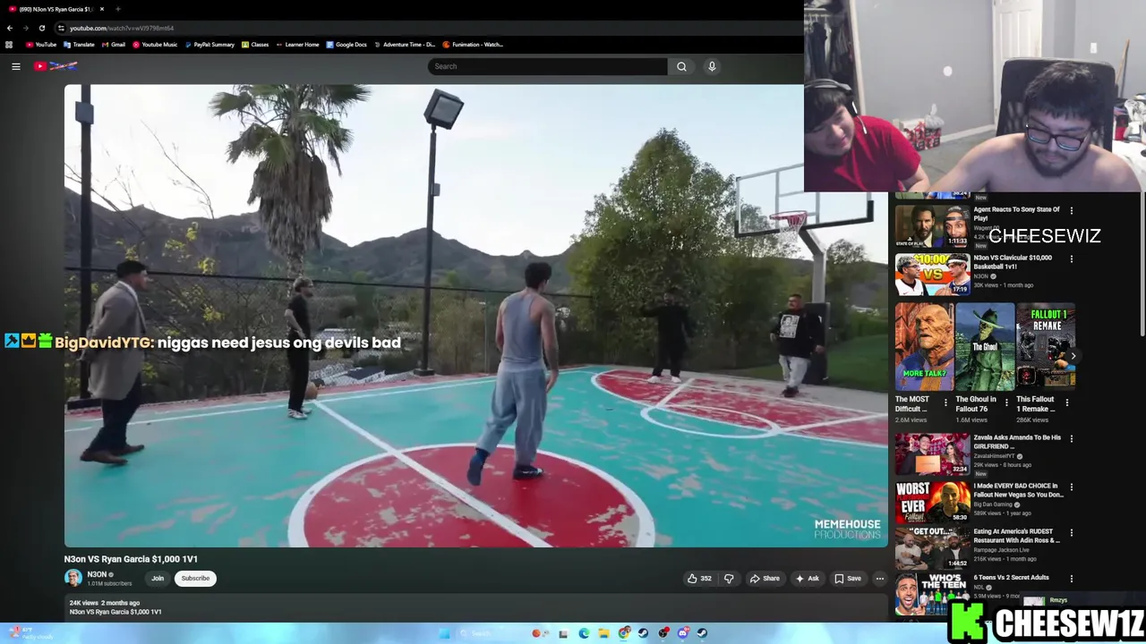Open options for 6 Teens Vs 2 Secret Adults
The image size is (1146, 644).
point(1071,579)
